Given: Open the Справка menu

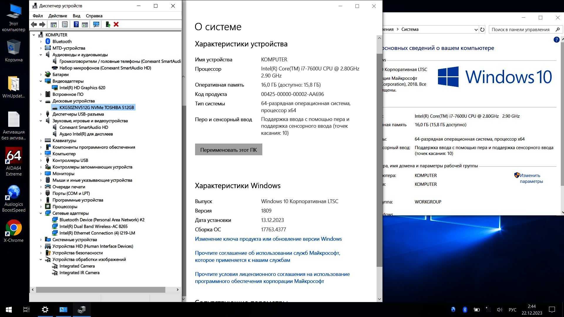Looking at the screenshot, I should (x=94, y=16).
